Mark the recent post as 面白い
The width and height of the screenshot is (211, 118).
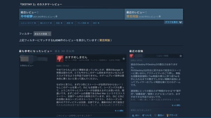[x=159, y=115]
